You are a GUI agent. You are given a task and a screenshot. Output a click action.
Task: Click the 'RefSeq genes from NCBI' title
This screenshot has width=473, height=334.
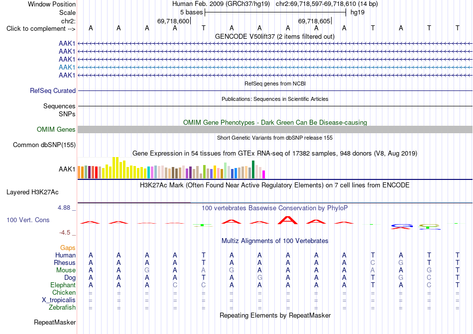click(x=275, y=83)
